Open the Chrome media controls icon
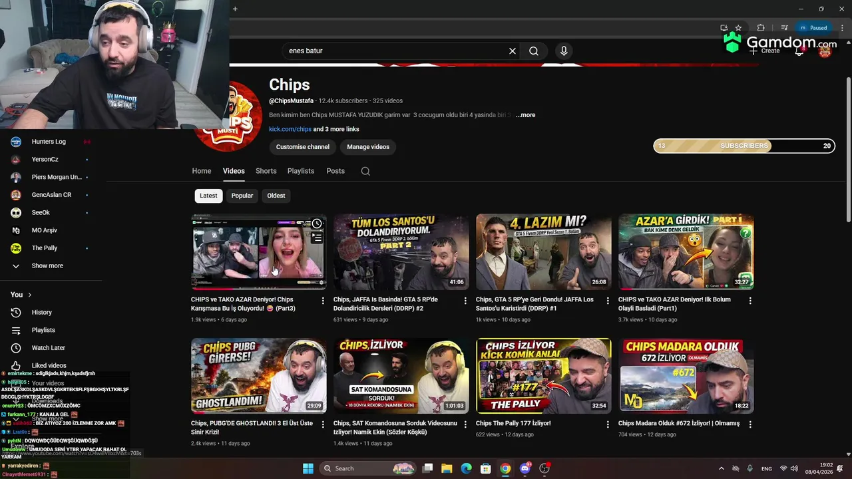852x479 pixels. pos(785,28)
